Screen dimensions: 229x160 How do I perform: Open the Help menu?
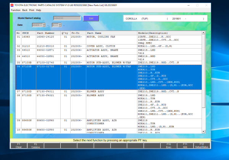tap(39, 10)
